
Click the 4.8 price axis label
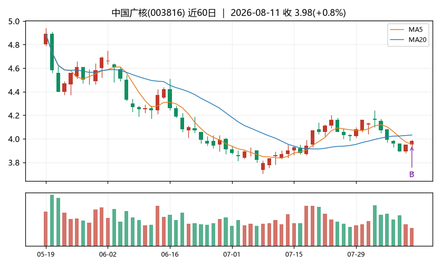click(14, 45)
